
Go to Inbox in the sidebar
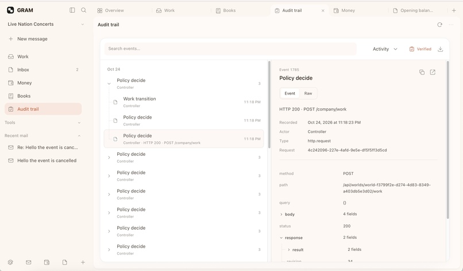tap(43, 69)
